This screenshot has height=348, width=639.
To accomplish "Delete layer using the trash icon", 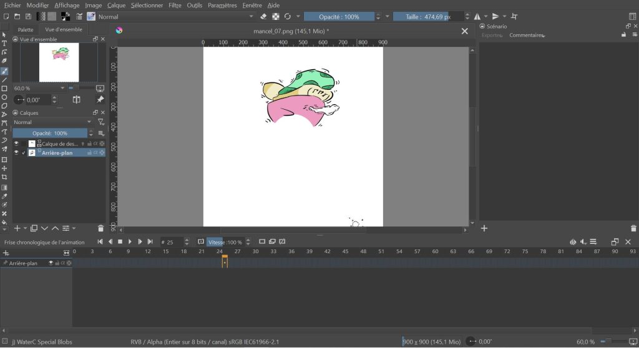I will coord(101,229).
